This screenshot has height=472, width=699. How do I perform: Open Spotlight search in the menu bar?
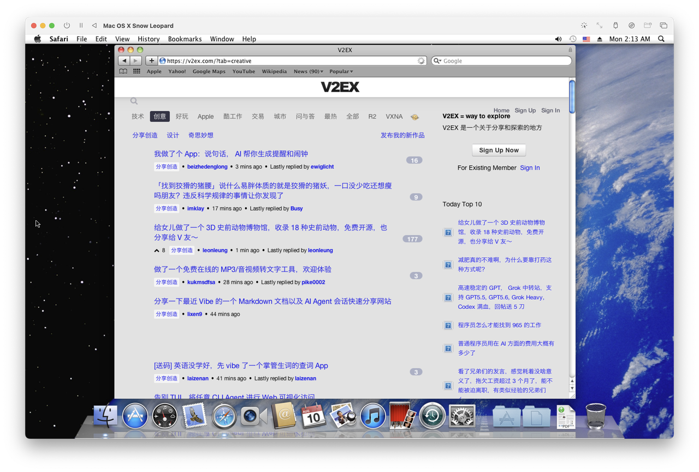(661, 39)
